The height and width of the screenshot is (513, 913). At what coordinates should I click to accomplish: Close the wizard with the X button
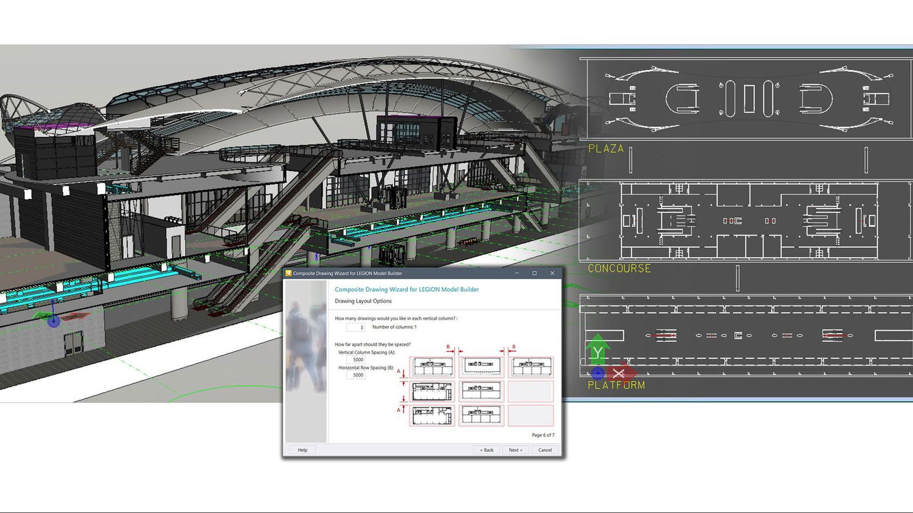click(552, 273)
